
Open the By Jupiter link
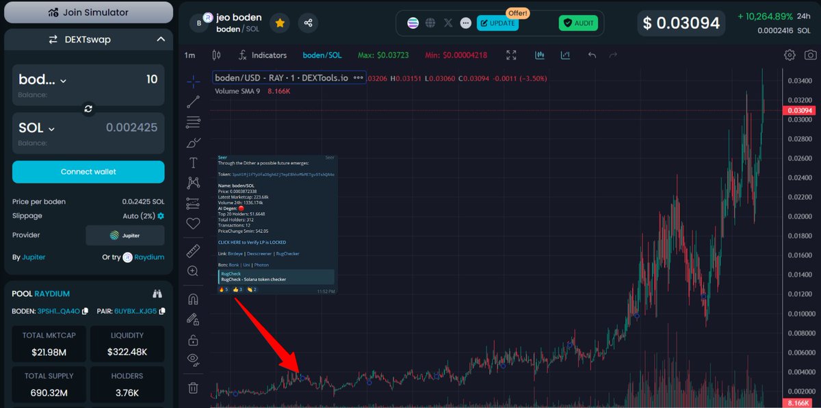coord(33,257)
